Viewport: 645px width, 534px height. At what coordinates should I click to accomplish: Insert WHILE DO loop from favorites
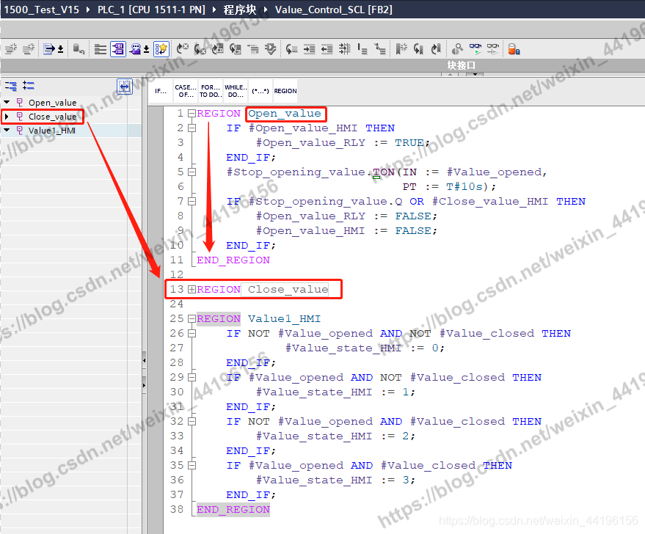236,91
